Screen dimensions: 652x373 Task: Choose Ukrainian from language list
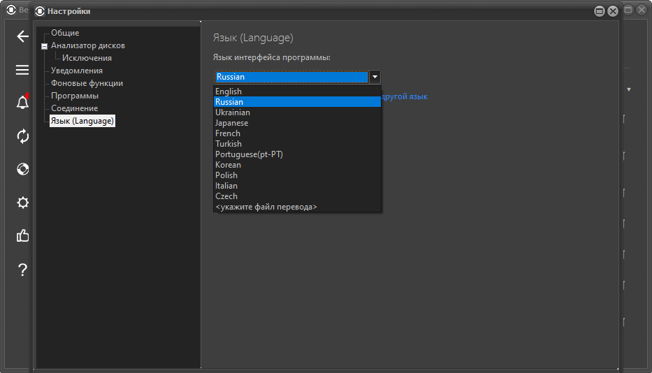pos(297,112)
